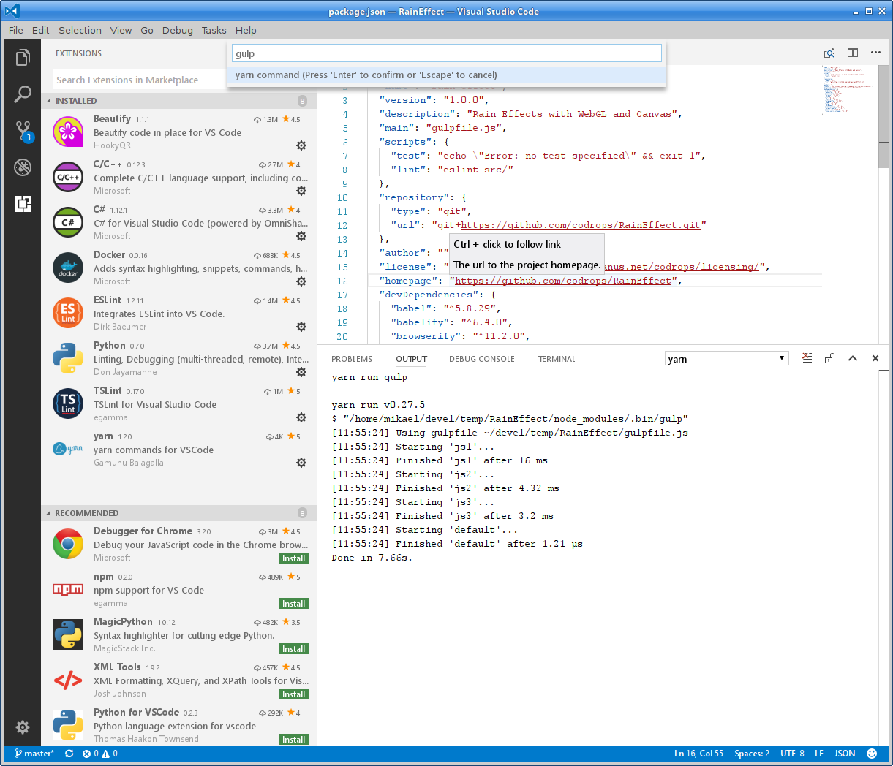
Task: Open Source Control view with badge 3
Action: [23, 131]
